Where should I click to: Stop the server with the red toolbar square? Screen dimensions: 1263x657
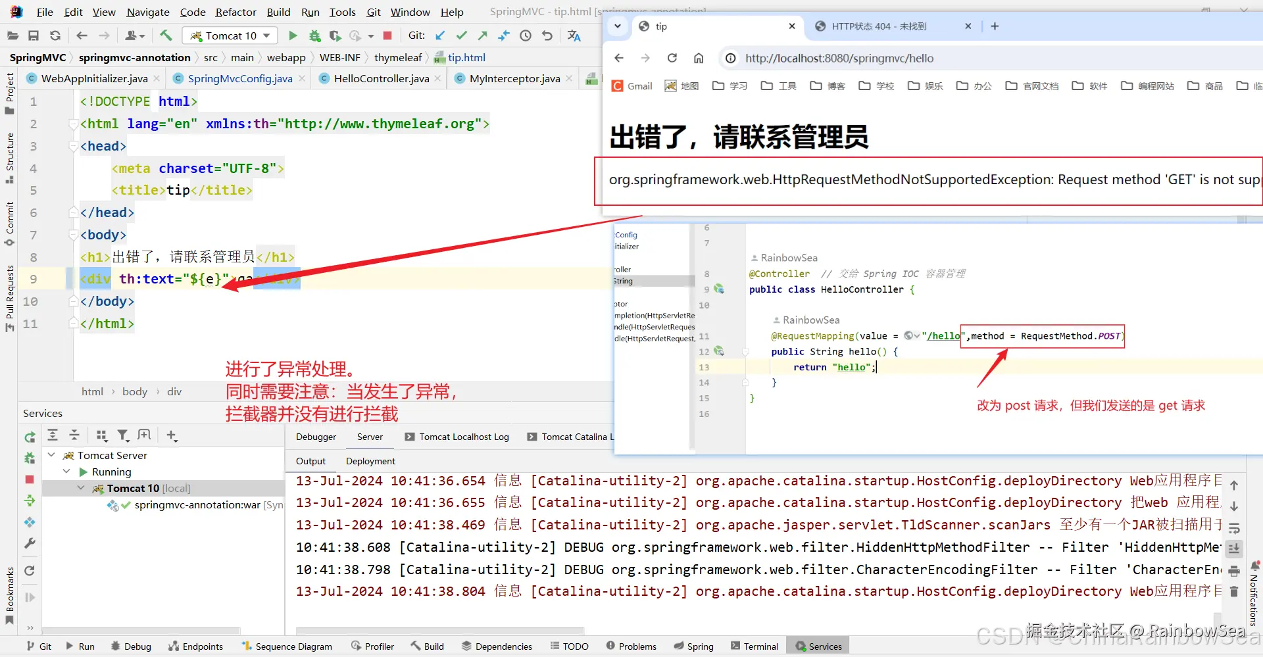387,36
